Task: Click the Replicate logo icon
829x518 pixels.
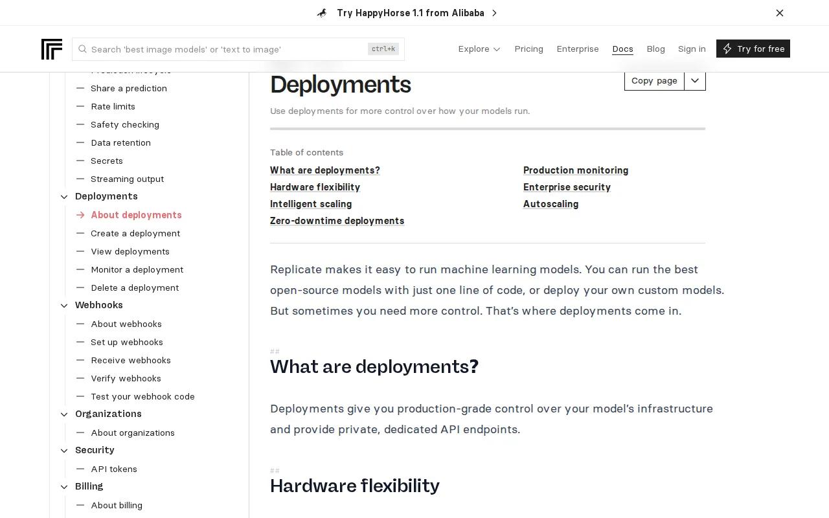Action: click(52, 49)
